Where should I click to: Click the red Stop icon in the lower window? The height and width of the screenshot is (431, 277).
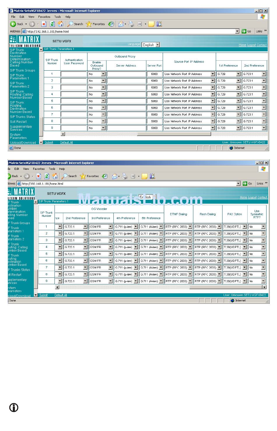point(38,176)
